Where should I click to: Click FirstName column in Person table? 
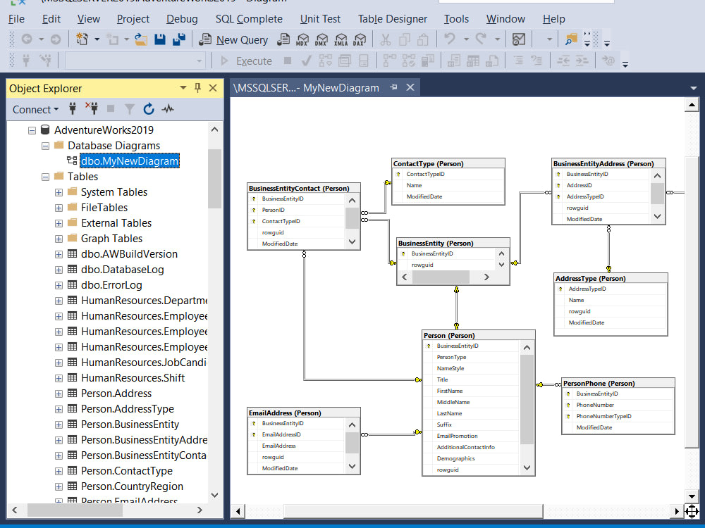(x=450, y=391)
